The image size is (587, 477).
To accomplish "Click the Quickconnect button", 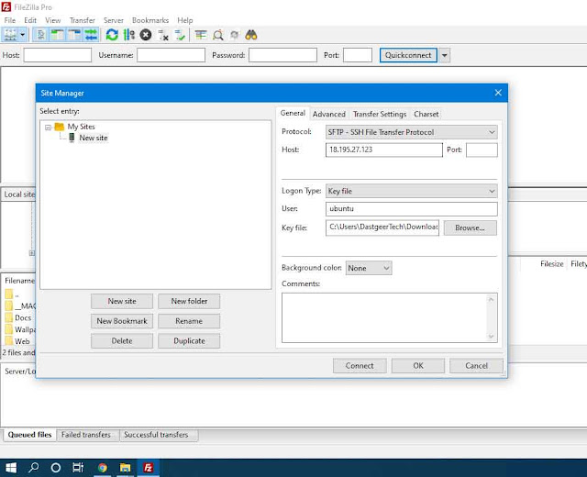I will (x=408, y=55).
